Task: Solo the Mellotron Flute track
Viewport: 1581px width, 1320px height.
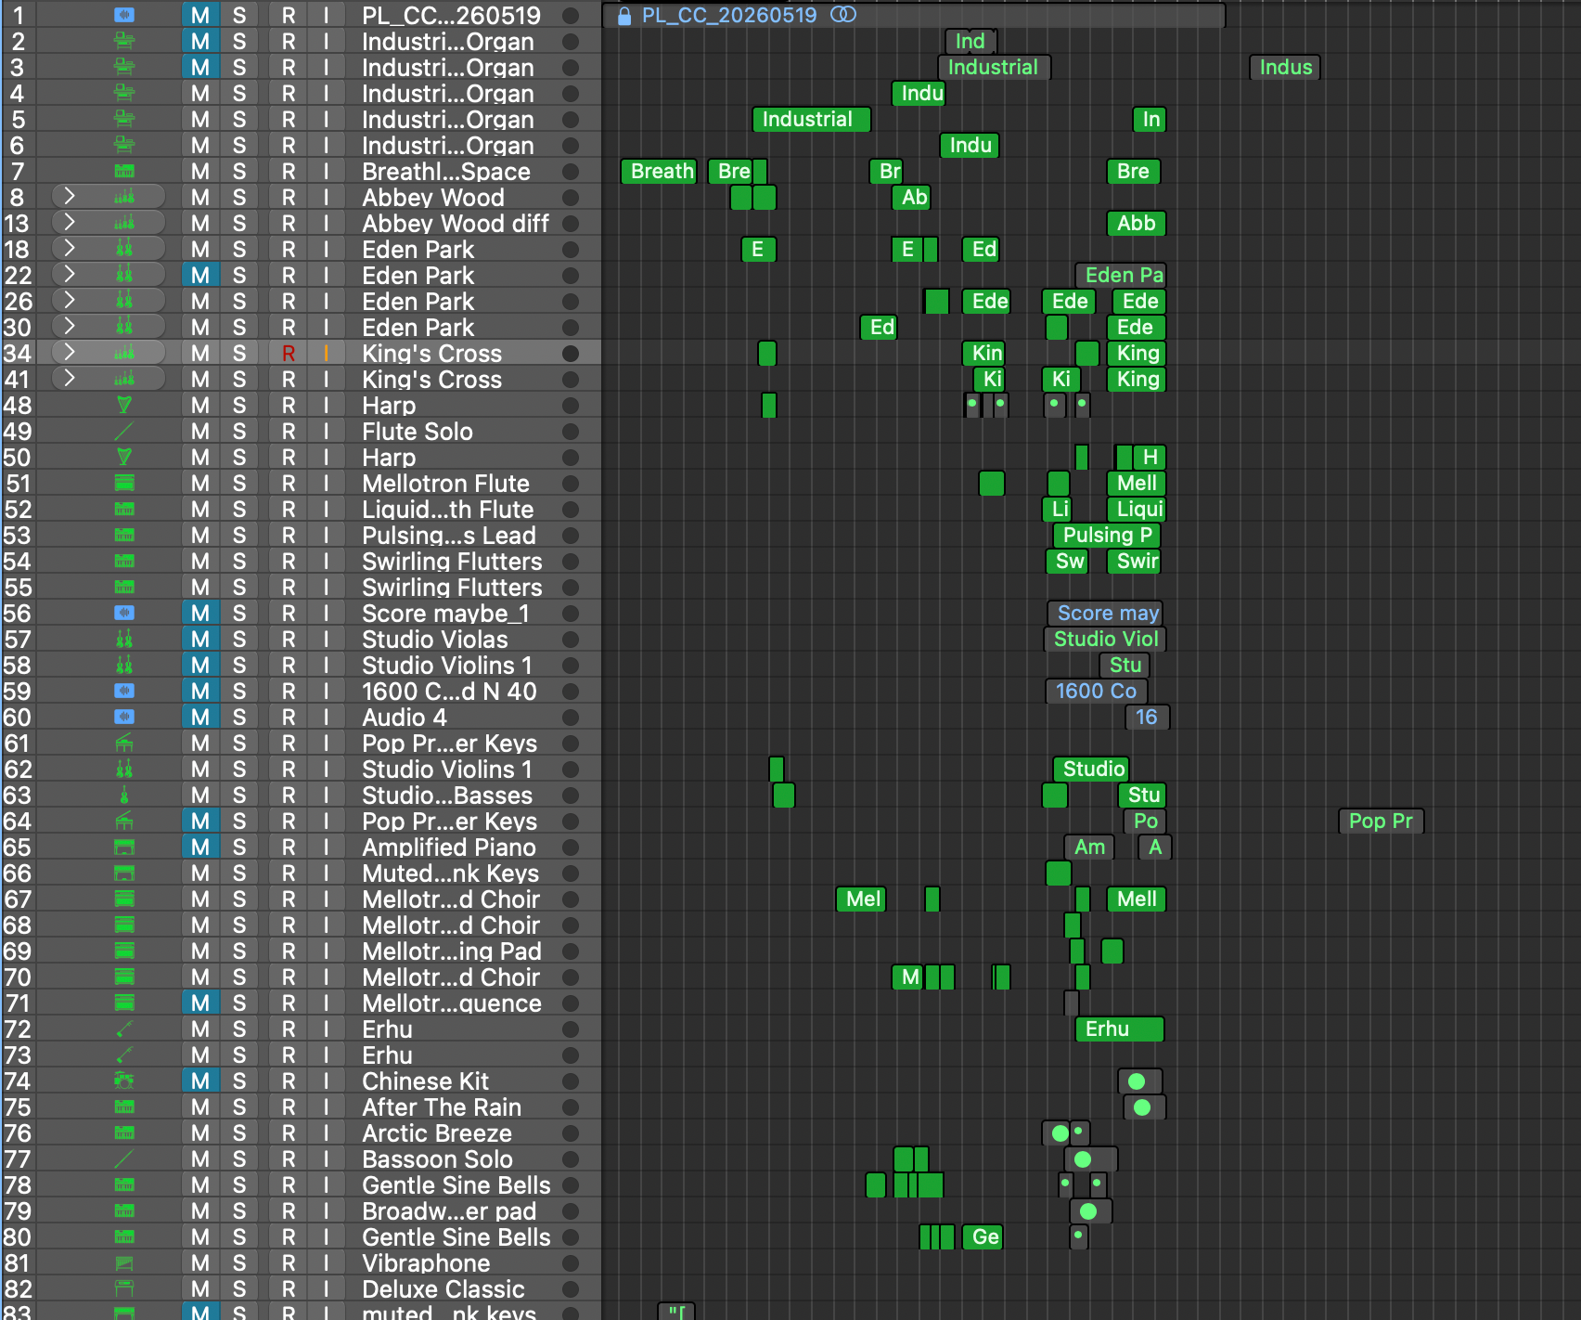Action: click(239, 484)
